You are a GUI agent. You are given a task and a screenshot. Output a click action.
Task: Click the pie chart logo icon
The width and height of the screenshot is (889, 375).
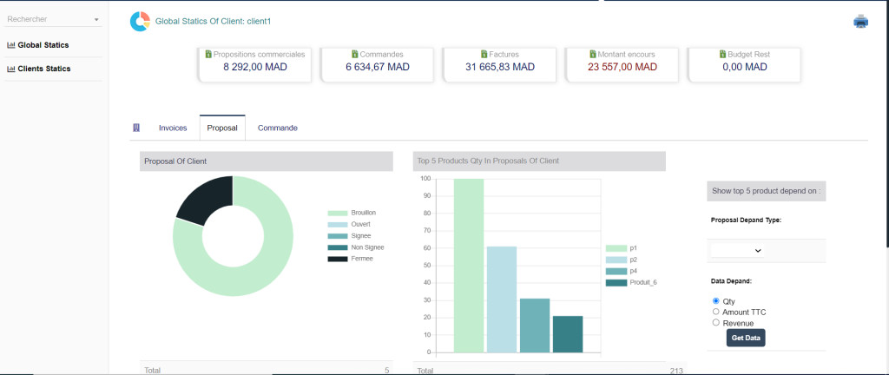pyautogui.click(x=140, y=22)
